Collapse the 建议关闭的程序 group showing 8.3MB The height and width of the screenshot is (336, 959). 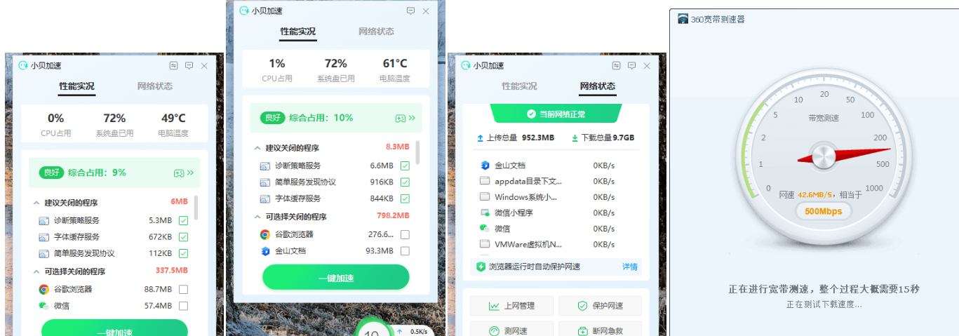pyautogui.click(x=257, y=148)
